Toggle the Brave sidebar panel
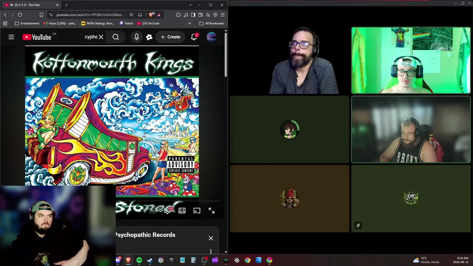Viewport: 473px width, 266px height. click(193, 15)
